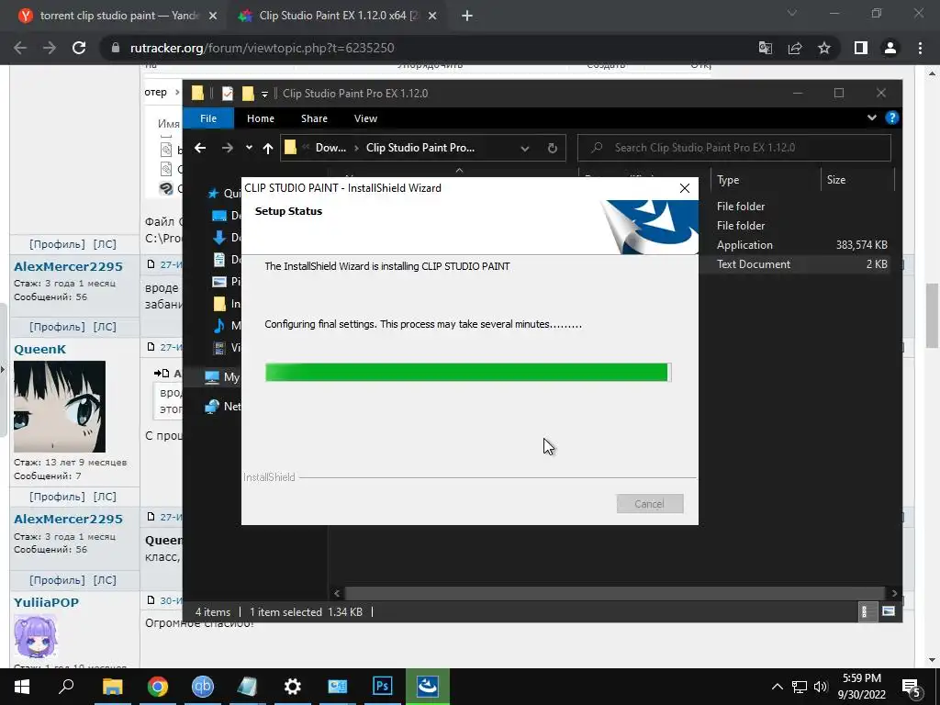Image resolution: width=940 pixels, height=705 pixels.
Task: Open YuliiaPOP username link
Action: click(46, 603)
